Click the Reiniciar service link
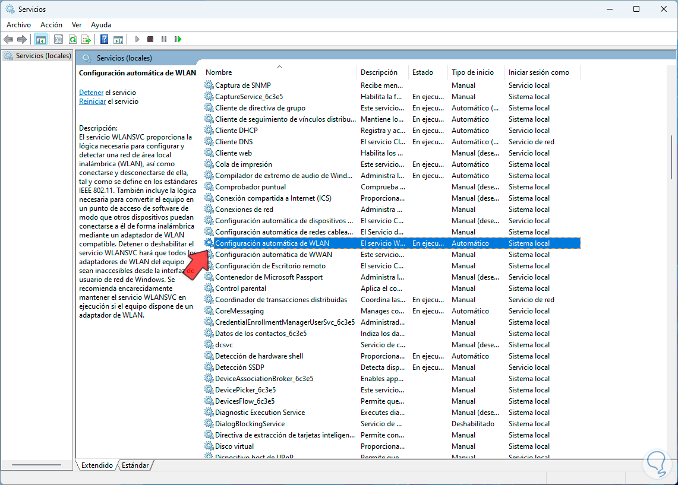This screenshot has height=485, width=678. coord(93,102)
